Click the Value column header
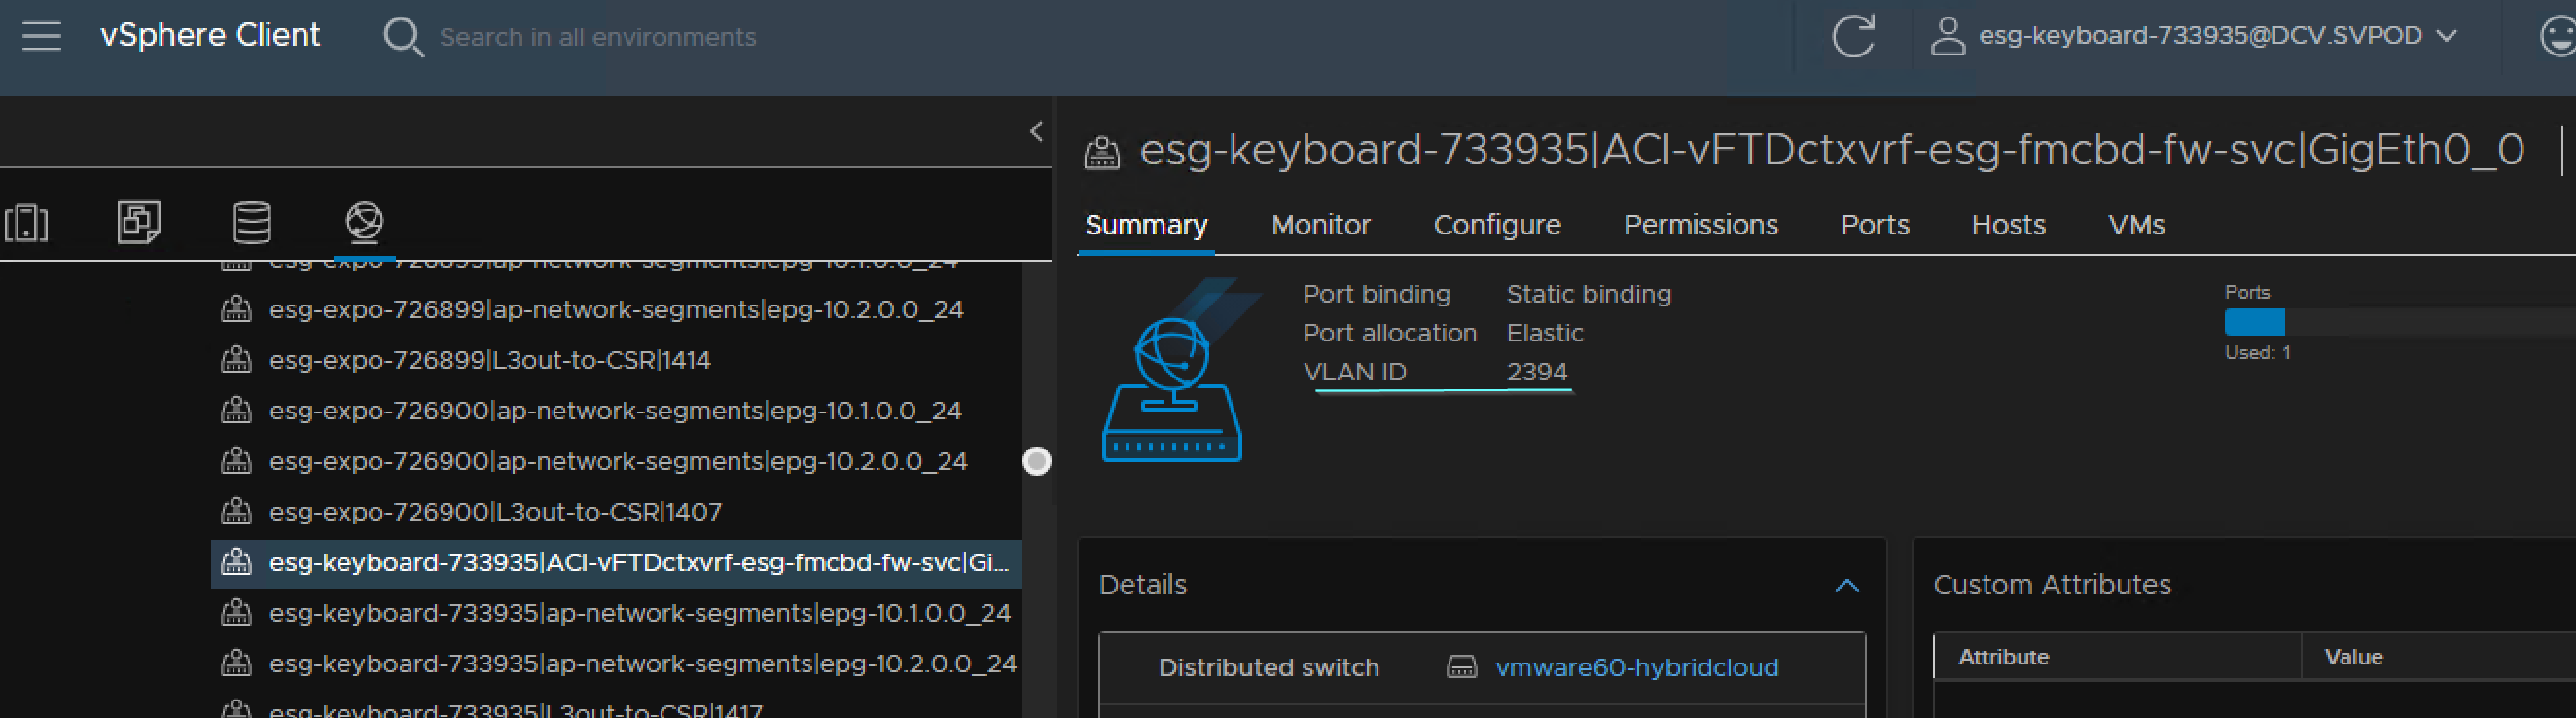This screenshot has width=2576, height=718. [x=2353, y=657]
